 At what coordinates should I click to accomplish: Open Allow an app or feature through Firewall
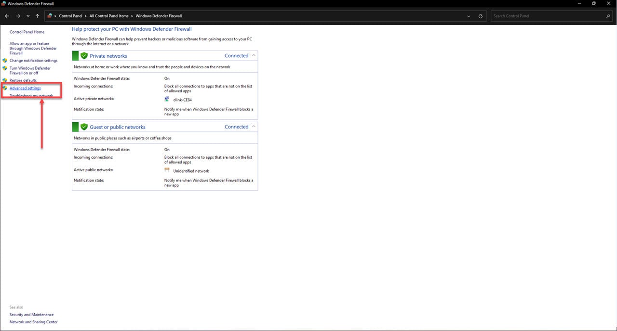33,48
